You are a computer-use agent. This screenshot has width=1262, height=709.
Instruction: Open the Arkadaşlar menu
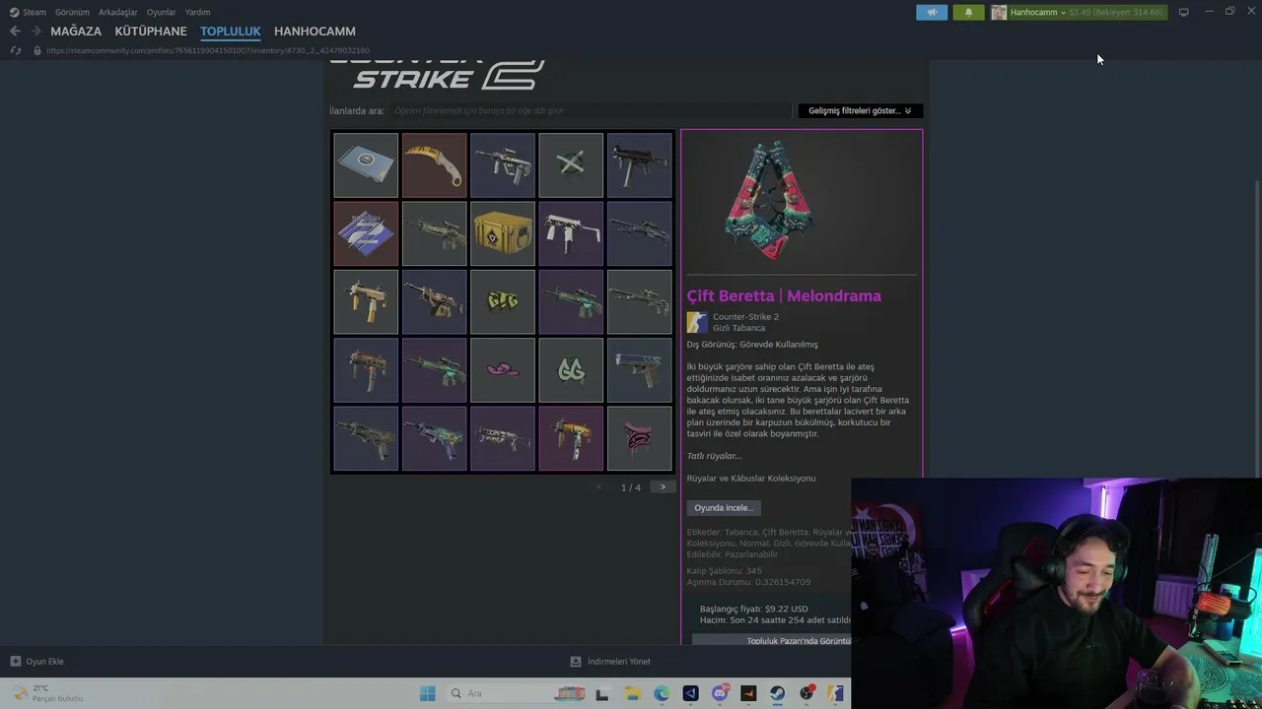(x=118, y=12)
